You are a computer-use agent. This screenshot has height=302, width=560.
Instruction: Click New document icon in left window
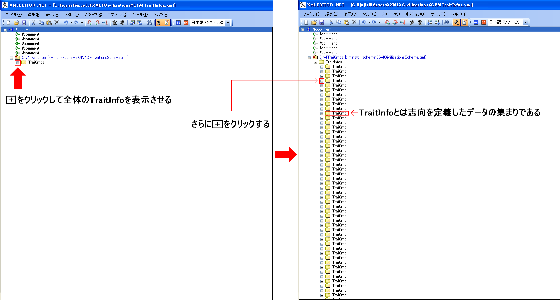point(8,23)
